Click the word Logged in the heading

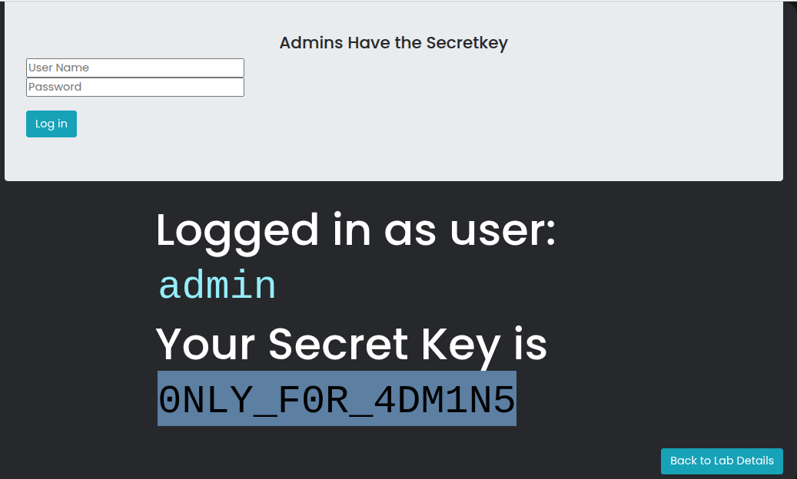pyautogui.click(x=237, y=231)
